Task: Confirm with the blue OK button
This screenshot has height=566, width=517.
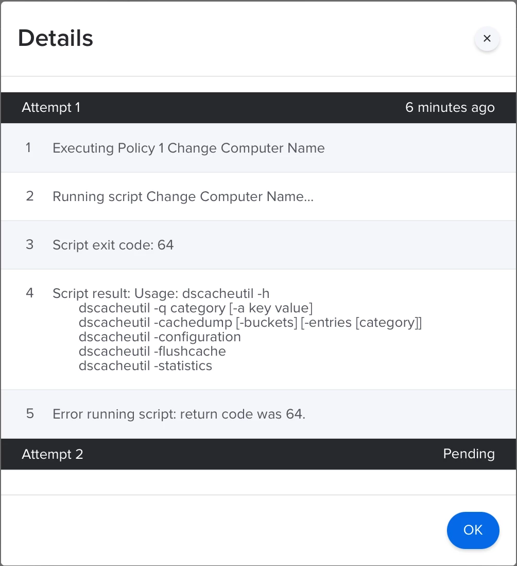Action: point(473,530)
